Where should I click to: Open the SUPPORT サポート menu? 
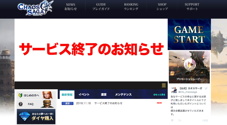(192, 7)
